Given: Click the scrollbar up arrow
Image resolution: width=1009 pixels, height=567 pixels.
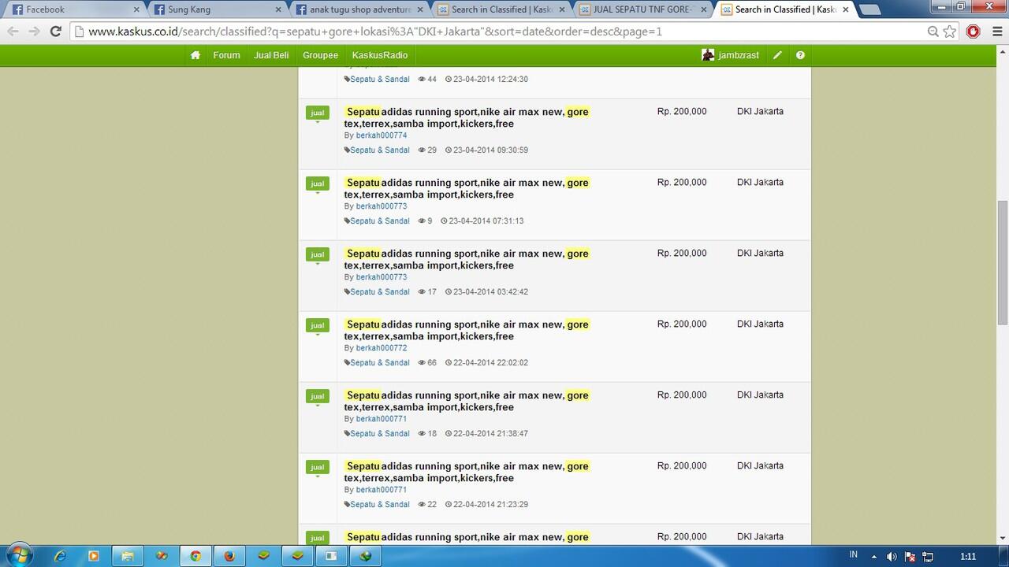Looking at the screenshot, I should click(x=1003, y=51).
